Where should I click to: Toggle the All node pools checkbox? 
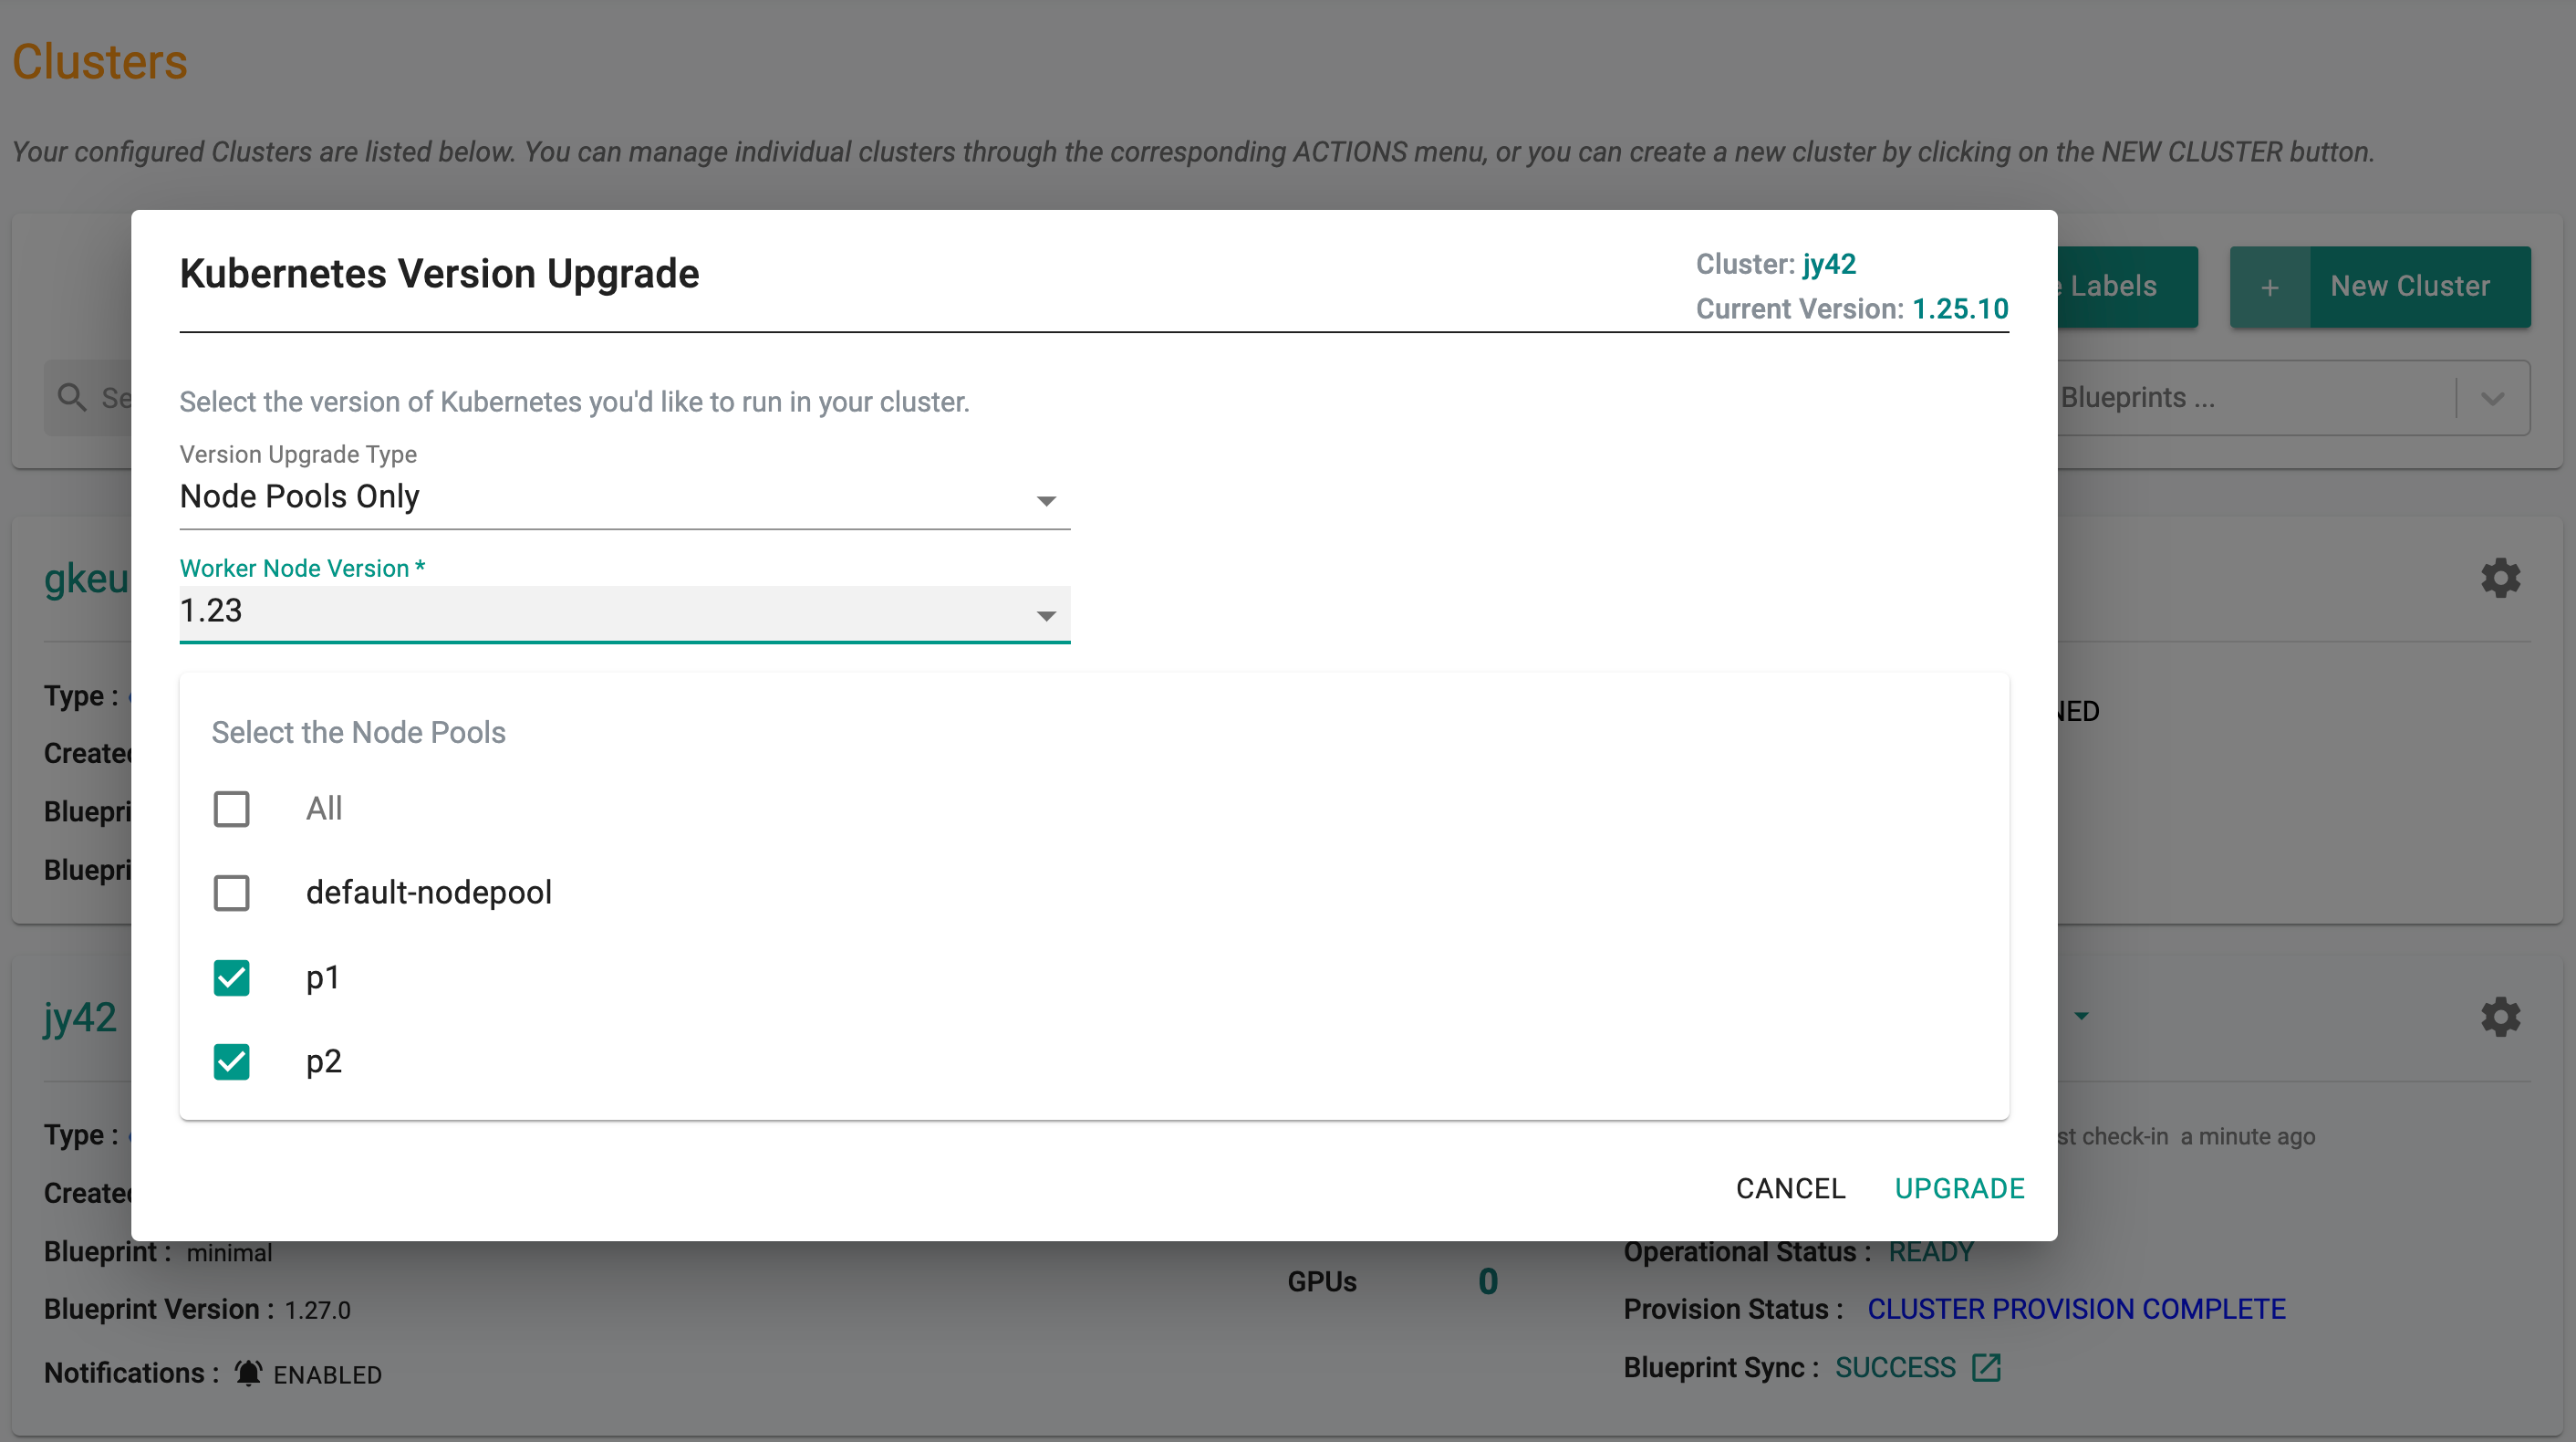[x=230, y=809]
